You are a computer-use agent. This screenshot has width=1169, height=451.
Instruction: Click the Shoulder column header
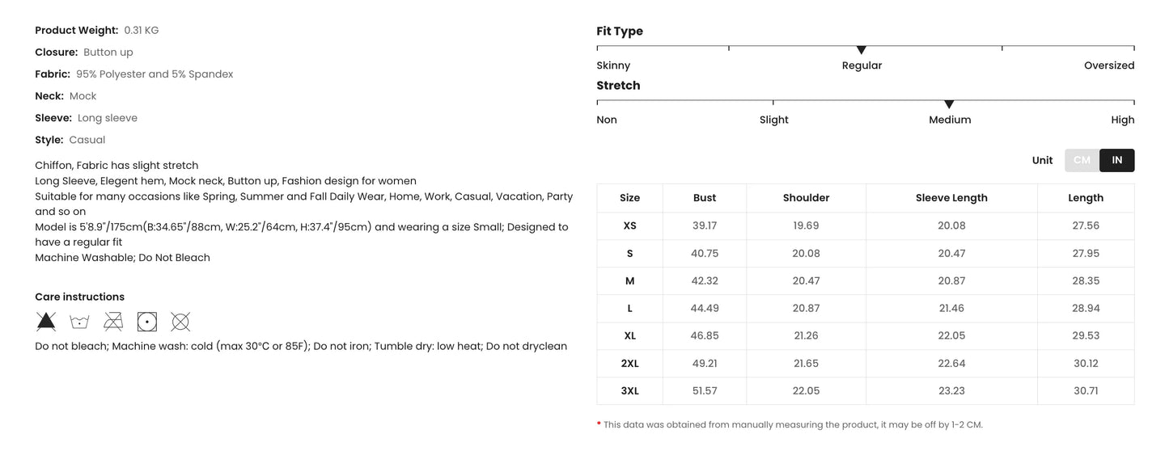[806, 198]
